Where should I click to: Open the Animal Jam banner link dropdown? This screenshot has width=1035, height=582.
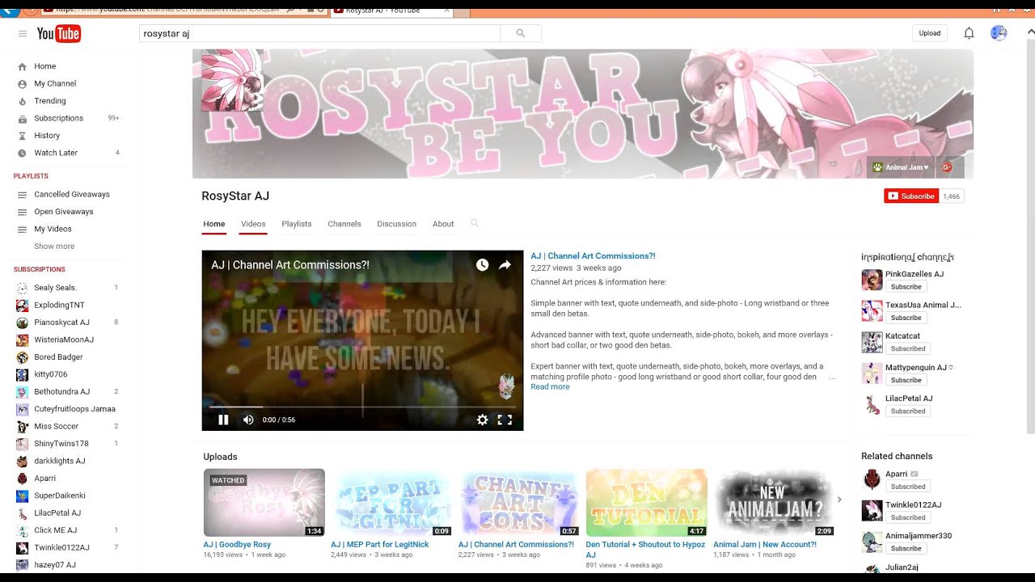[x=902, y=167]
